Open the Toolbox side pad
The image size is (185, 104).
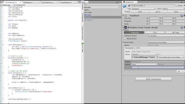83,5
